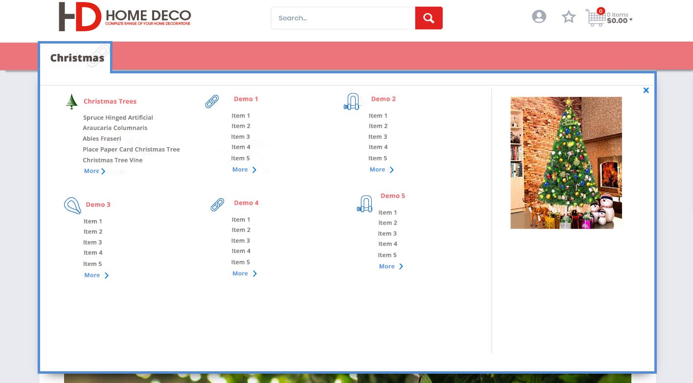Image resolution: width=693 pixels, height=383 pixels.
Task: Click the paperclip icon beside Demo 1
Action: point(212,101)
